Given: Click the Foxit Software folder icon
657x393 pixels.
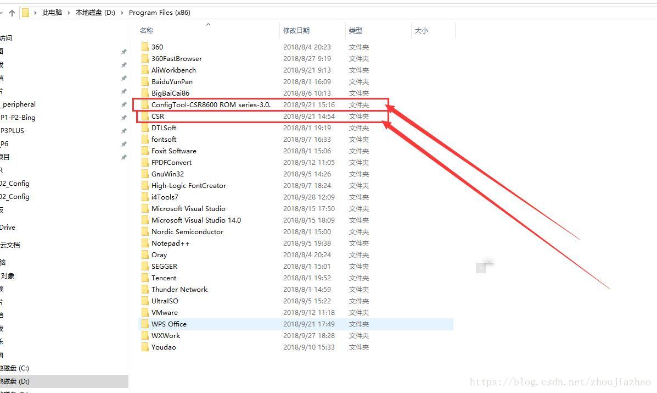Looking at the screenshot, I should (x=145, y=151).
